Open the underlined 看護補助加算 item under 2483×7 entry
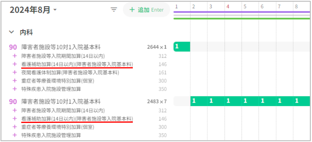 77,119
